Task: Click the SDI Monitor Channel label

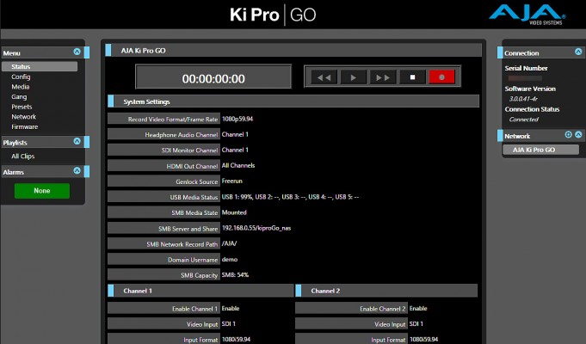Action: point(164,150)
